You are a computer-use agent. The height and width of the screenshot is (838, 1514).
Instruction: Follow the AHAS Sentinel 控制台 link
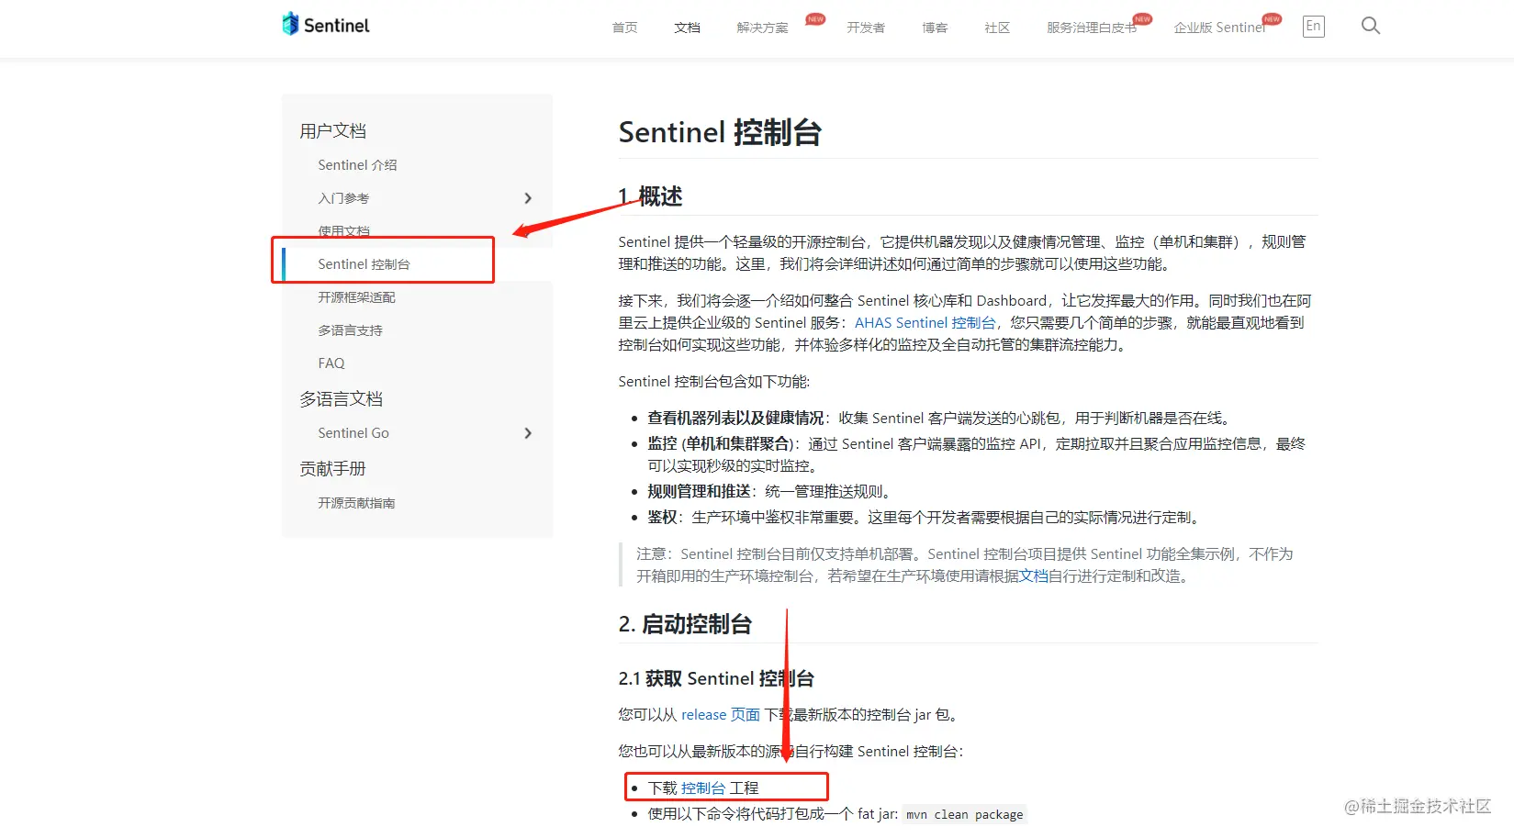pyautogui.click(x=925, y=323)
